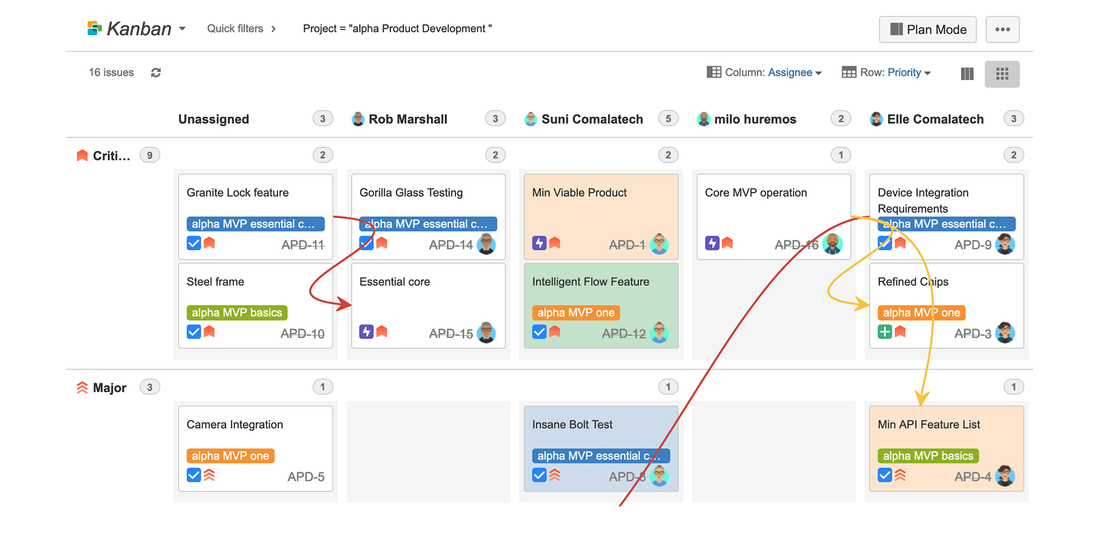Click the green plus issue type icon on Refined Chips
This screenshot has height=538, width=1101.
click(x=885, y=332)
